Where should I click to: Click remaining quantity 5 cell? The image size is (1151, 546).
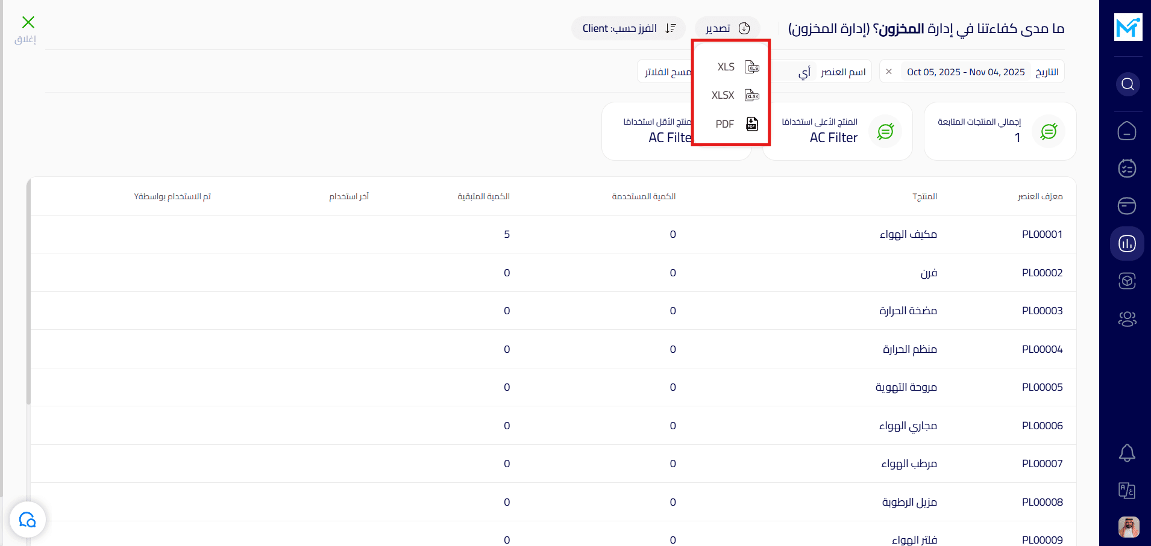pyautogui.click(x=507, y=234)
